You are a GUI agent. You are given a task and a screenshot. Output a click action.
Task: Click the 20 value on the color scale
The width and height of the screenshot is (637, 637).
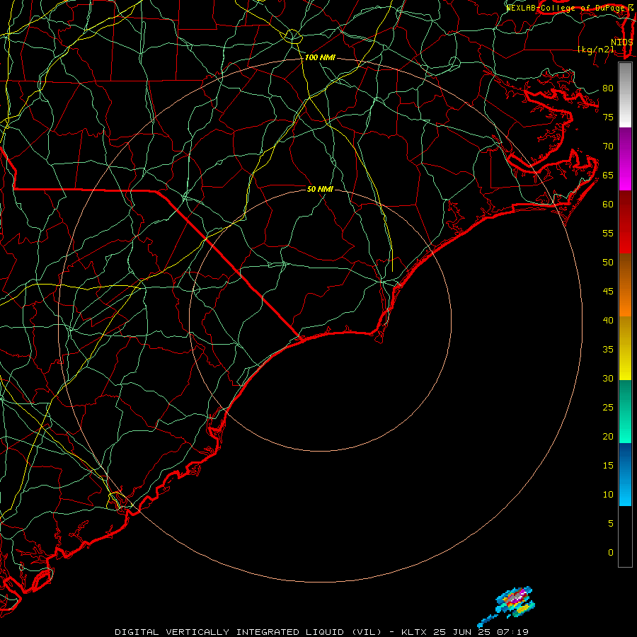[x=608, y=436]
